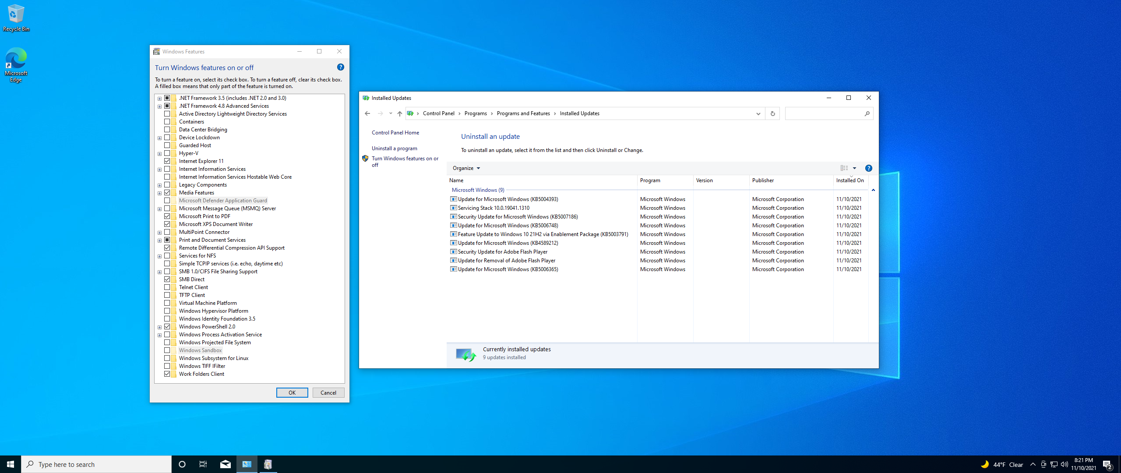Expand the .NET Framework 3.5 tree node
Image resolution: width=1121 pixels, height=473 pixels.
pyautogui.click(x=159, y=99)
